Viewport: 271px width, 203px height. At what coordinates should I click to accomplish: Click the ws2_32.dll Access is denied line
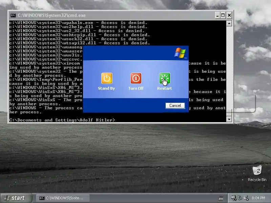pyautogui.click(x=77, y=31)
